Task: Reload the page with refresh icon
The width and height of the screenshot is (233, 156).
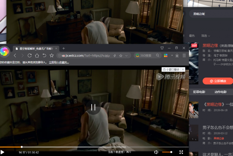Action: [30, 55]
